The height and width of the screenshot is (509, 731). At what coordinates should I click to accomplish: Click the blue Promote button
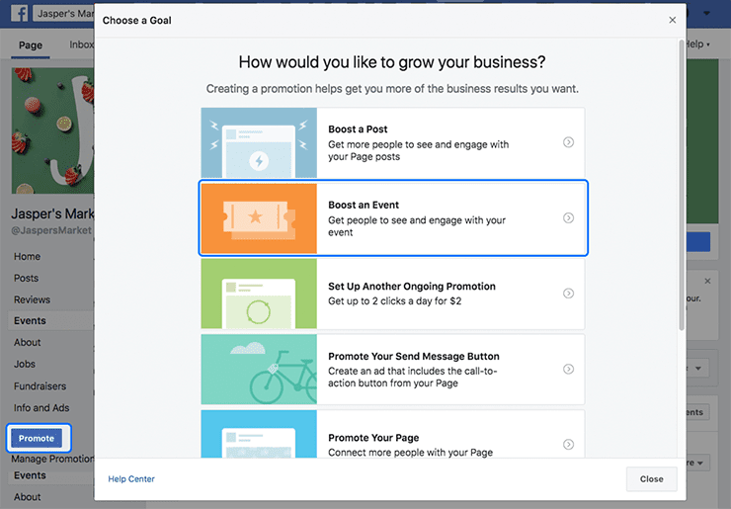pyautogui.click(x=37, y=438)
